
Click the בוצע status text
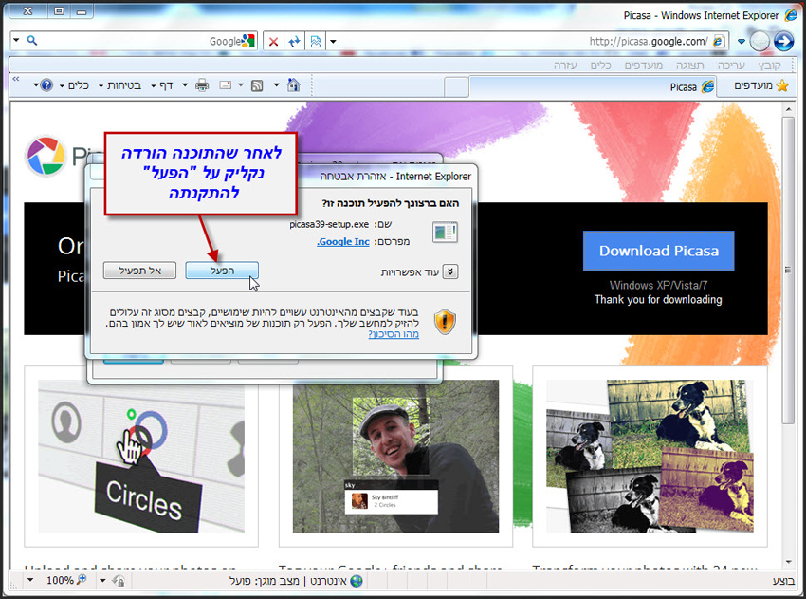[x=783, y=581]
